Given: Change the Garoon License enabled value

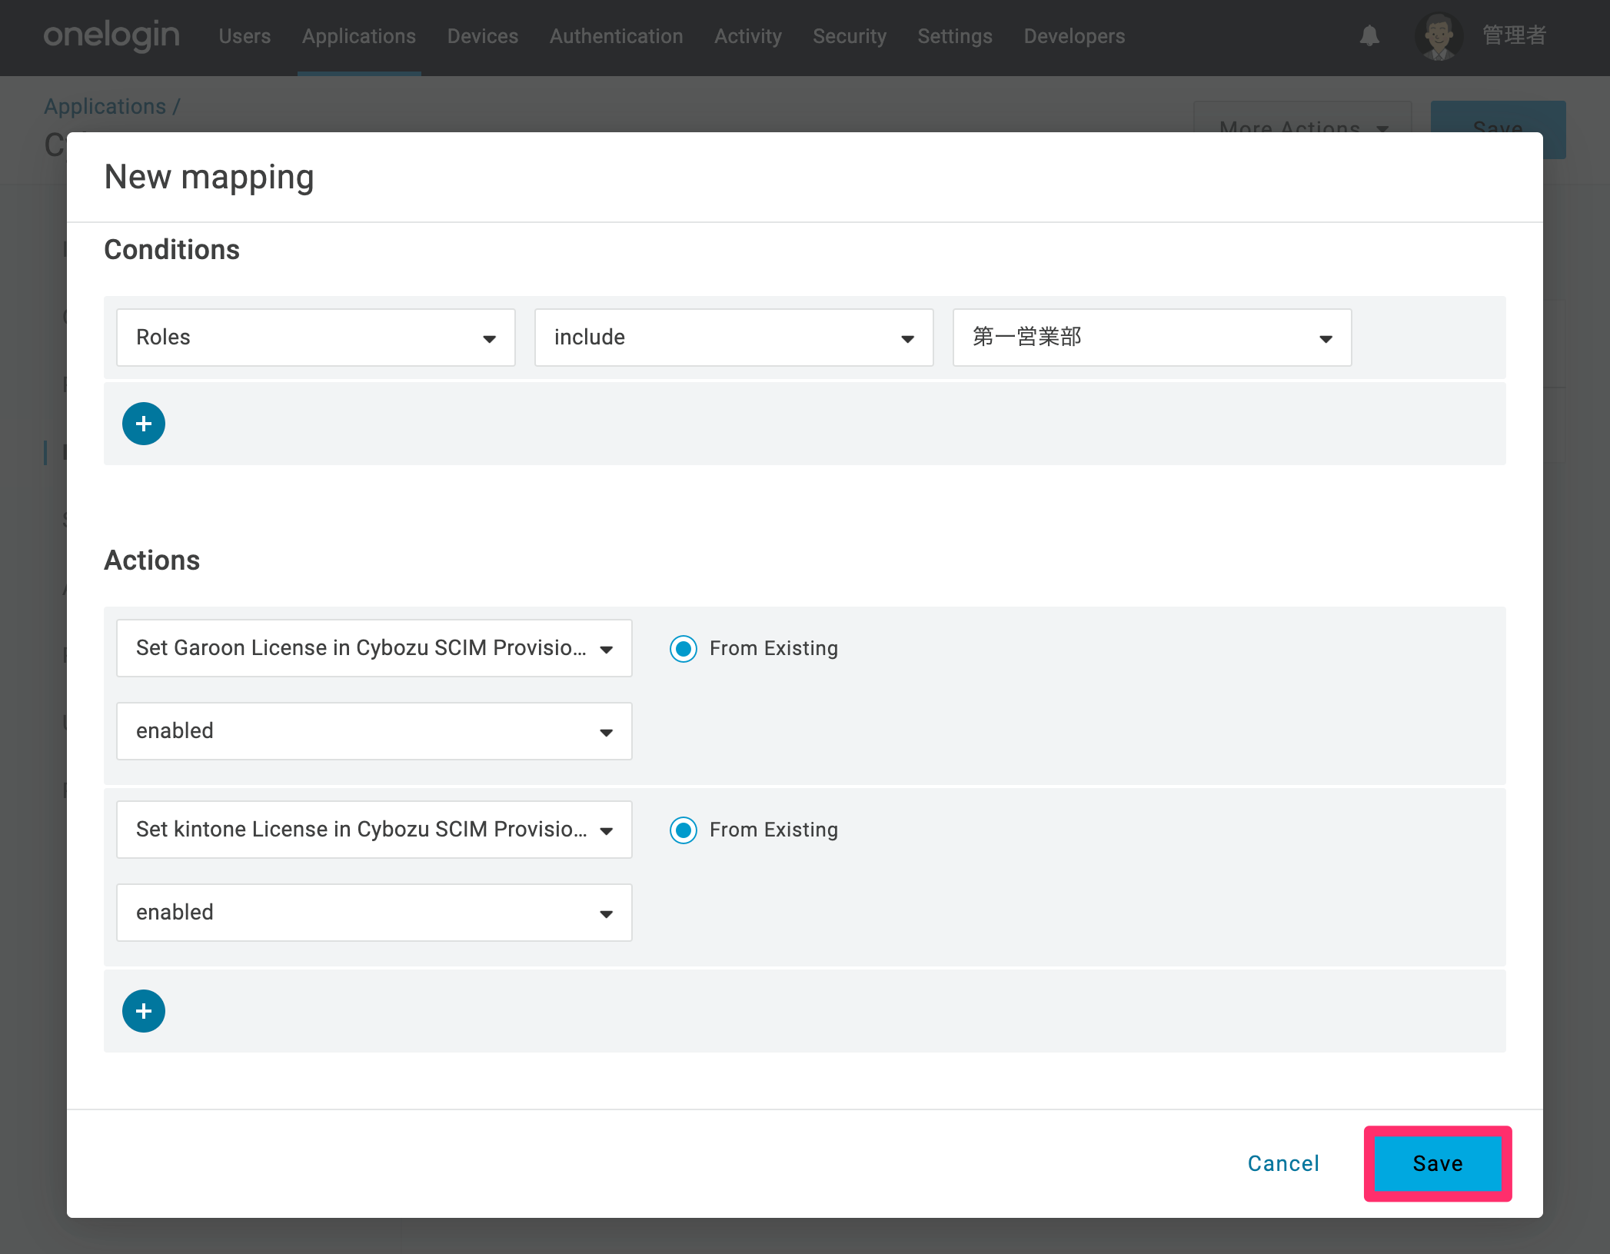Looking at the screenshot, I should tap(374, 731).
